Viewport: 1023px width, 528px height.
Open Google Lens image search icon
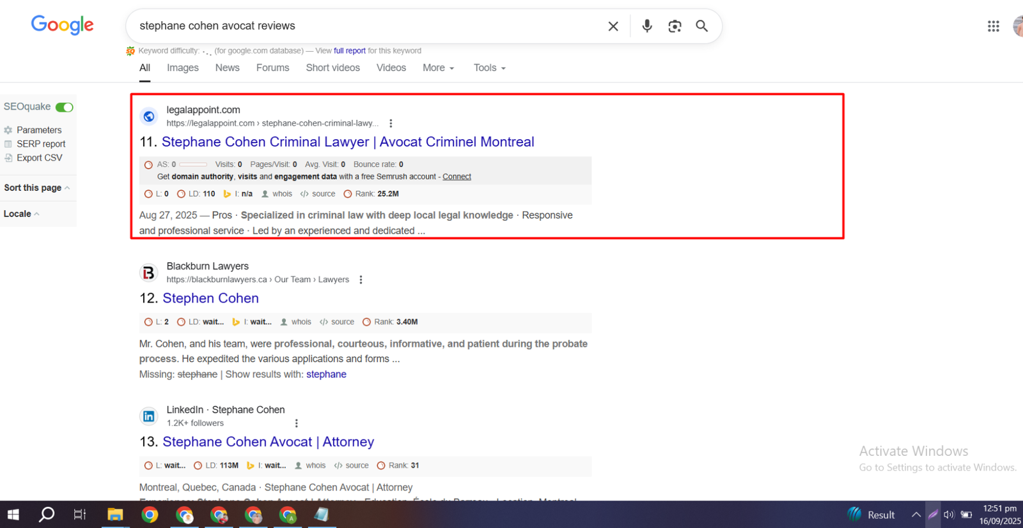675,26
